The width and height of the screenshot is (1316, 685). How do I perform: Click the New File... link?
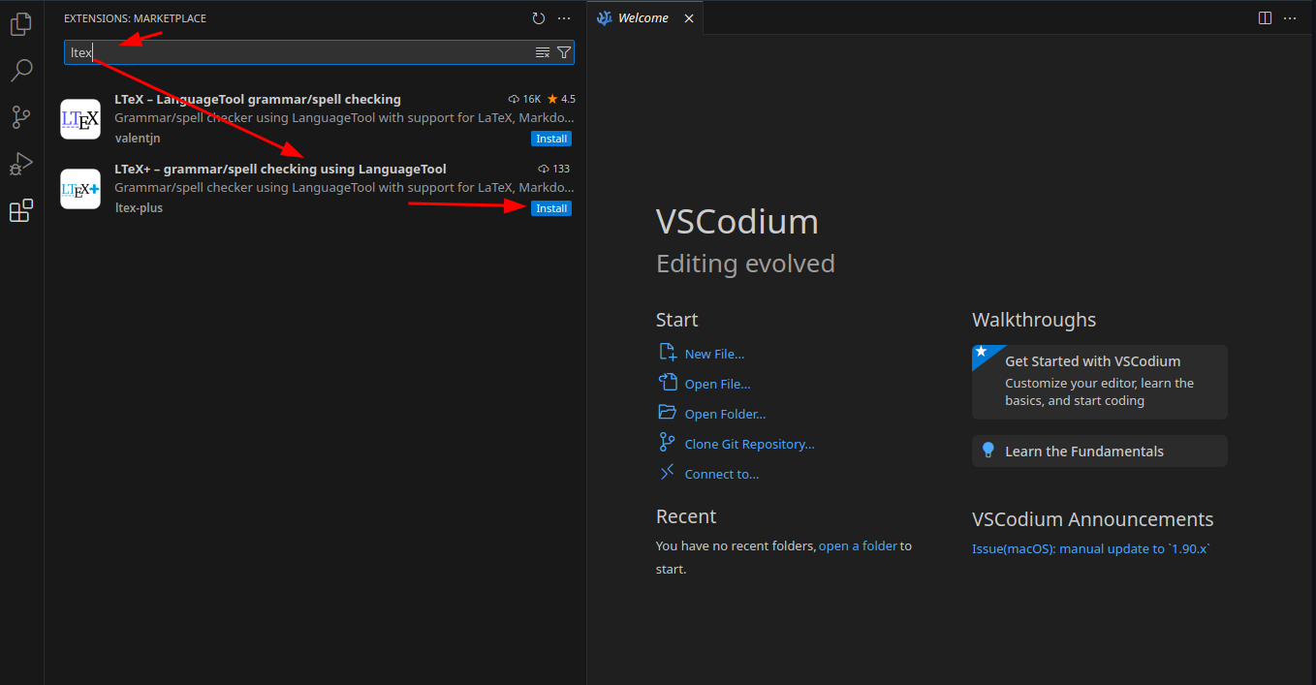(x=714, y=355)
